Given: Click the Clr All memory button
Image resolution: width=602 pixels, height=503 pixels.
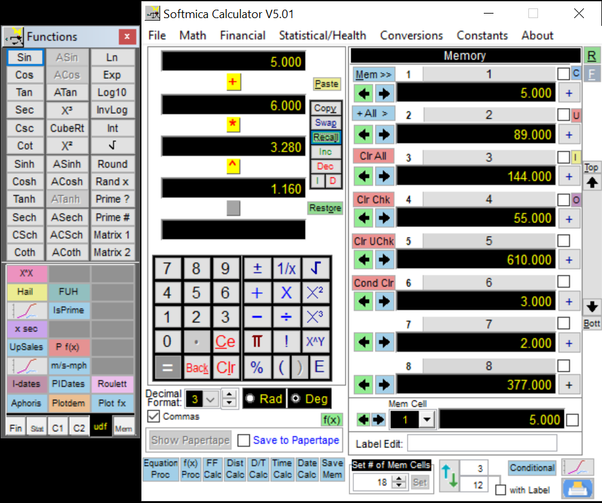Looking at the screenshot, I should tap(373, 156).
